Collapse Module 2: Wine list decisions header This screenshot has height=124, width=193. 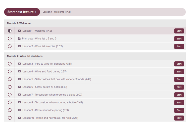[25, 56]
